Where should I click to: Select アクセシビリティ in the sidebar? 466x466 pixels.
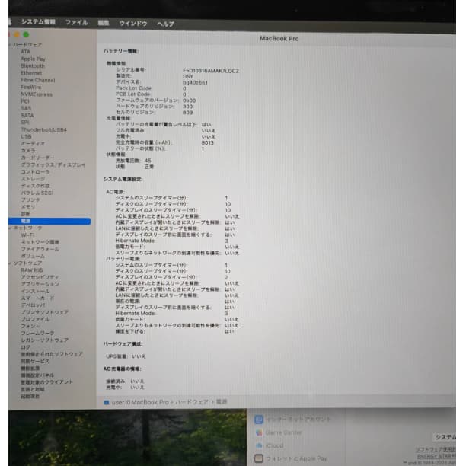coord(40,277)
